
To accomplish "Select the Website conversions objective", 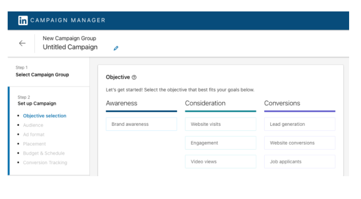I will pyautogui.click(x=300, y=143).
